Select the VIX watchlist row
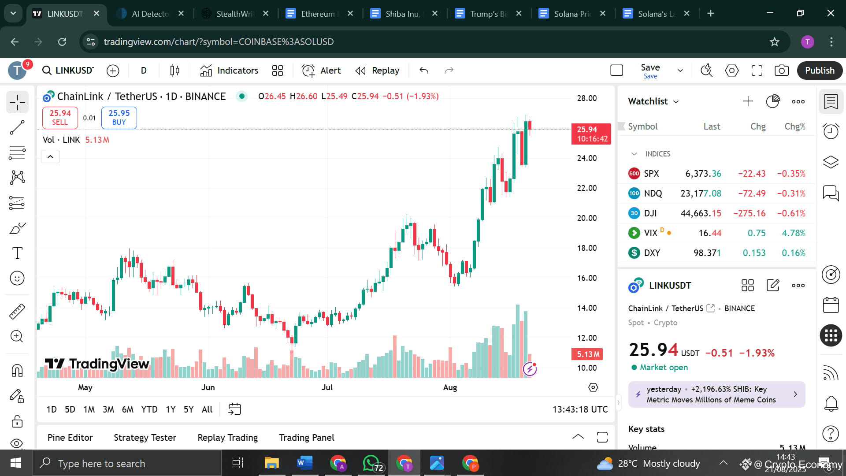The width and height of the screenshot is (846, 476). pyautogui.click(x=716, y=233)
